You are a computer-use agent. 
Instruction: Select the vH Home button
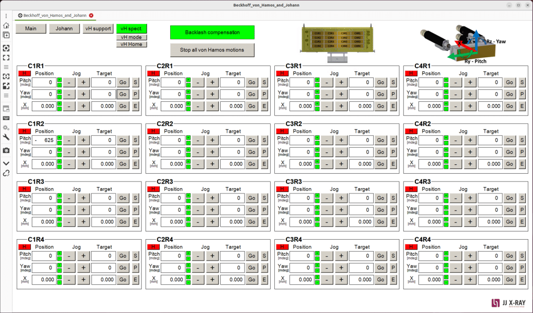point(132,44)
